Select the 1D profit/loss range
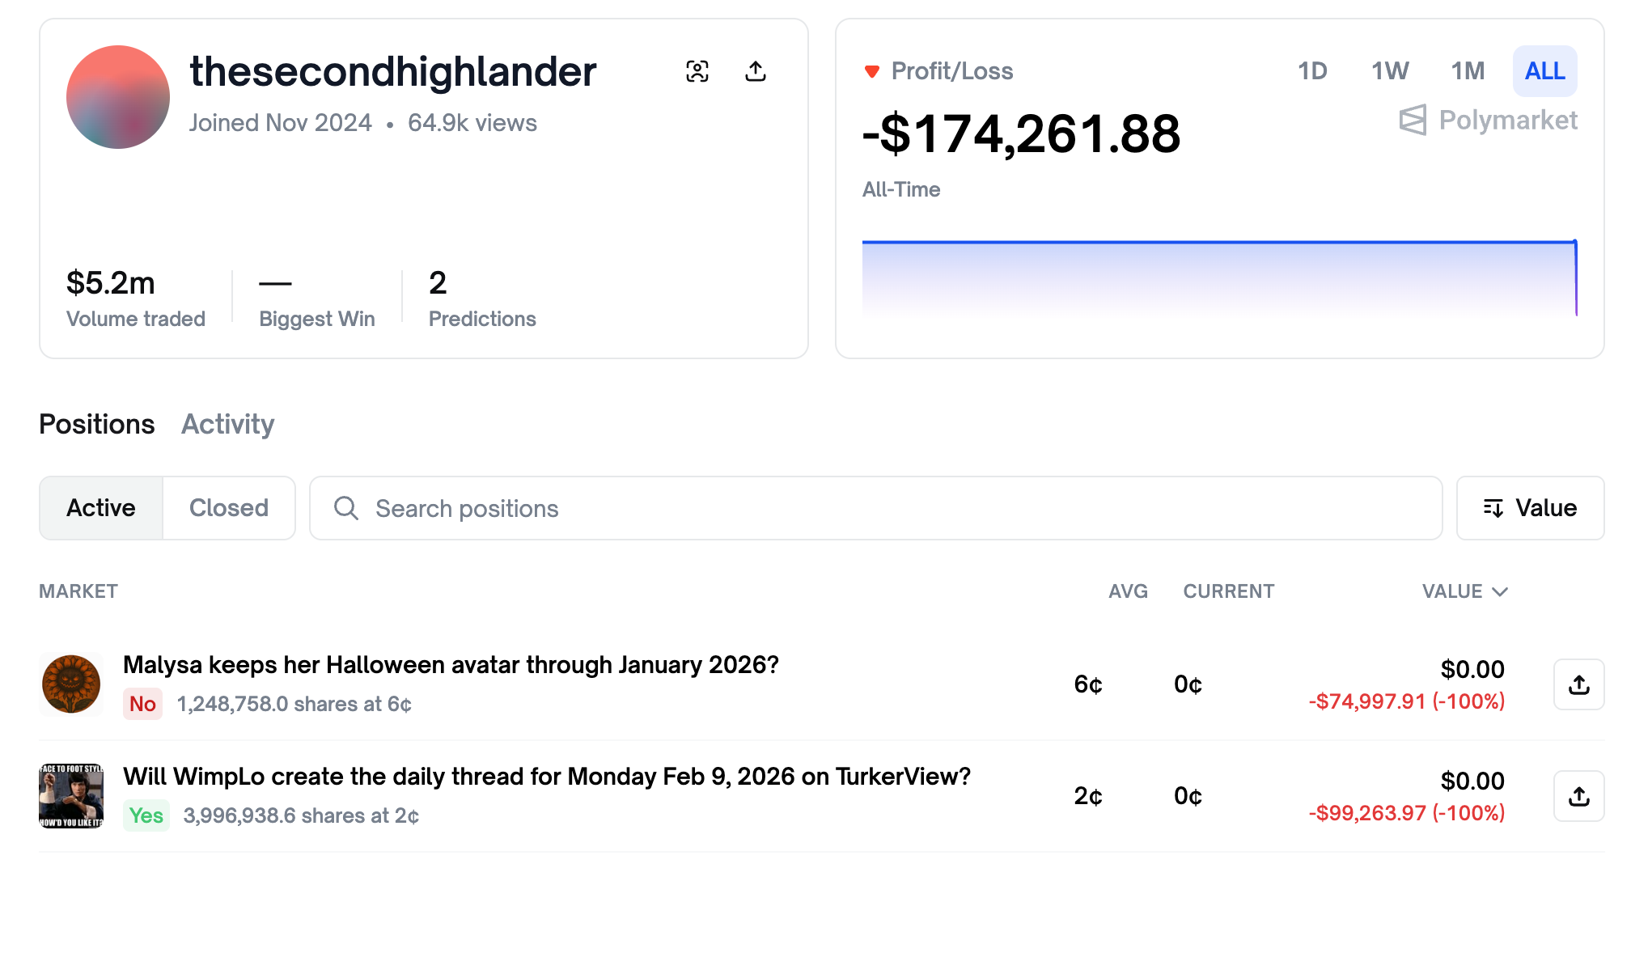The width and height of the screenshot is (1631, 953). tap(1312, 71)
